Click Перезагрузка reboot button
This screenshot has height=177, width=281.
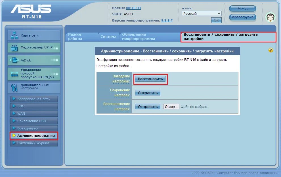242,17
